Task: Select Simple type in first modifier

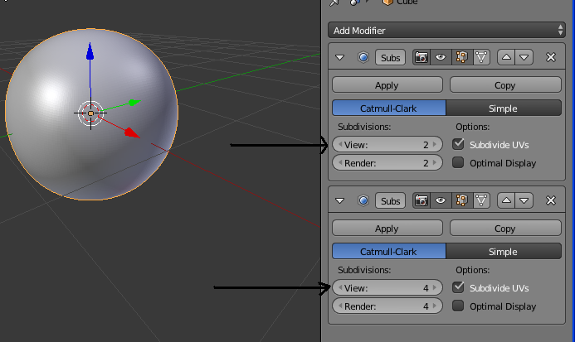Action: coord(504,108)
